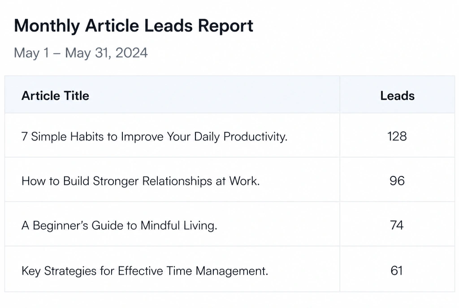
Task: Click the word Productivity in first row
Action: pos(255,137)
